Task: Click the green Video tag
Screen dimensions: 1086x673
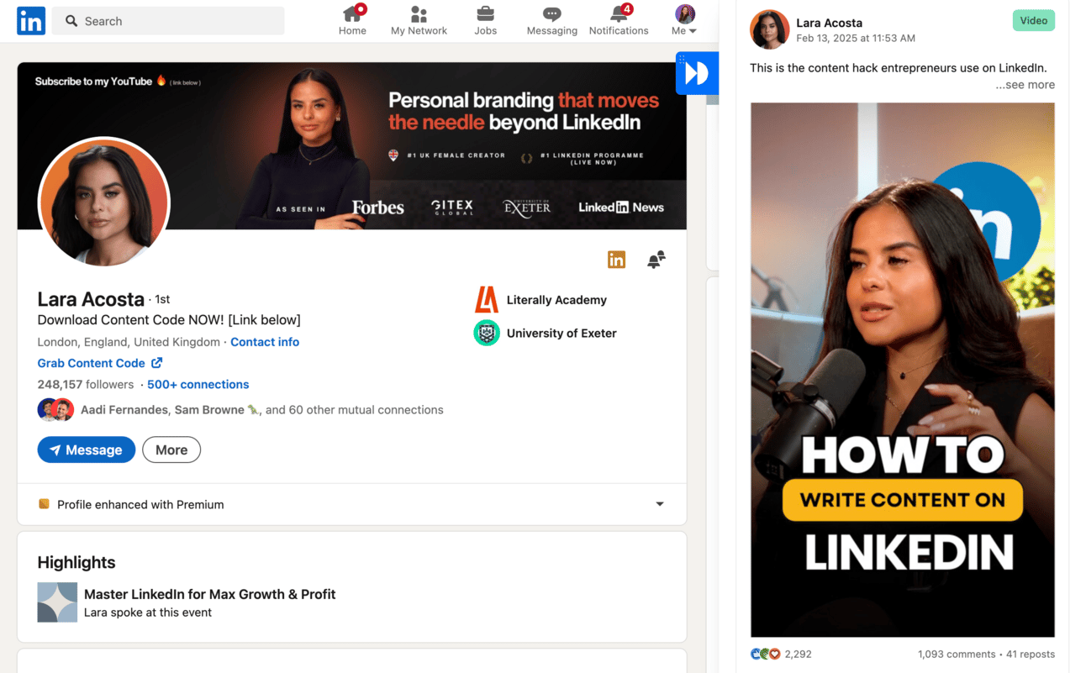Action: (x=1034, y=21)
